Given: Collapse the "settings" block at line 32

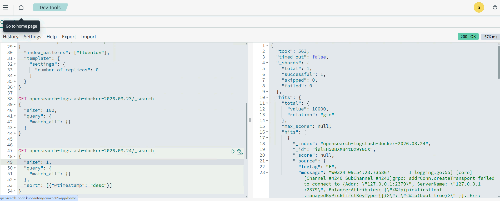Looking at the screenshot, I should click(x=15, y=64).
